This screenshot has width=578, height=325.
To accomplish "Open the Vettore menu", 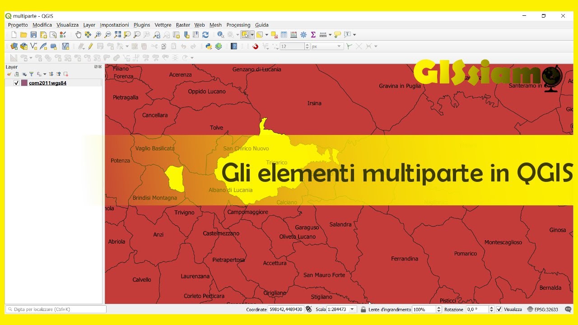I will pos(163,25).
